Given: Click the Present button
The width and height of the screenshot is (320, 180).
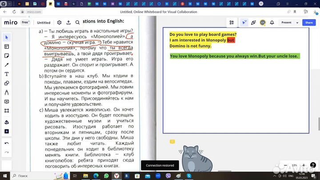Looking at the screenshot, I should [x=286, y=23].
